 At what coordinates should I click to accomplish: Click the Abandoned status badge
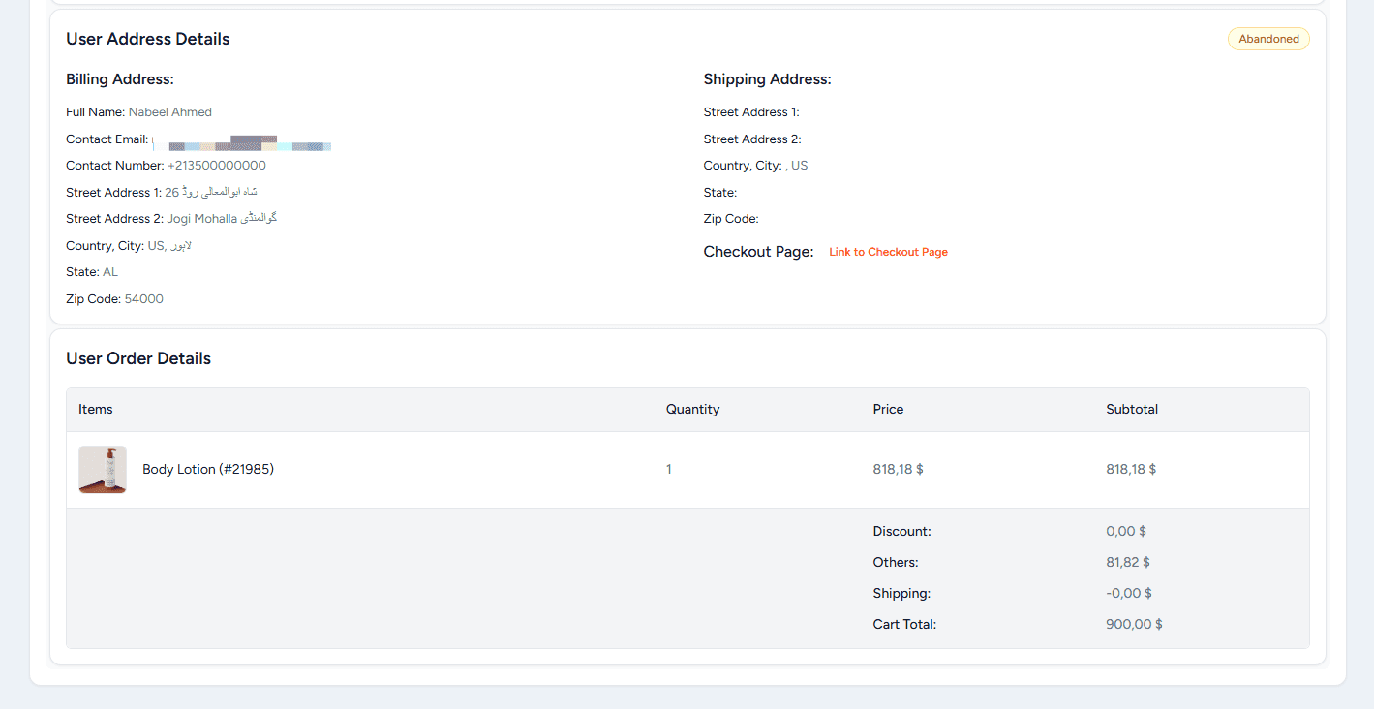tap(1268, 39)
